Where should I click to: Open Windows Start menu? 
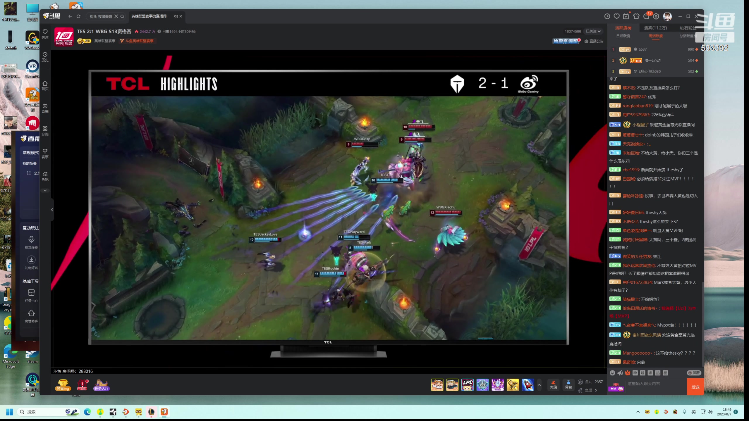pos(9,412)
